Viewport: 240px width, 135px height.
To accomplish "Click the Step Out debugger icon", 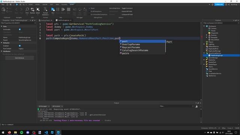I will [x=85, y=10].
